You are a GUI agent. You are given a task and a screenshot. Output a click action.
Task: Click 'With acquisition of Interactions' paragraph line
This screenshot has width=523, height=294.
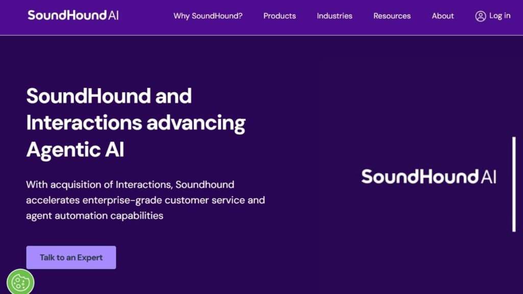130,184
